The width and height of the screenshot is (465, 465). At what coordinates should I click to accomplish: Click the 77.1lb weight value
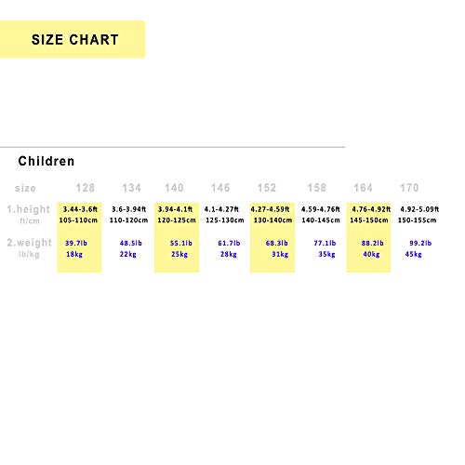click(x=325, y=243)
